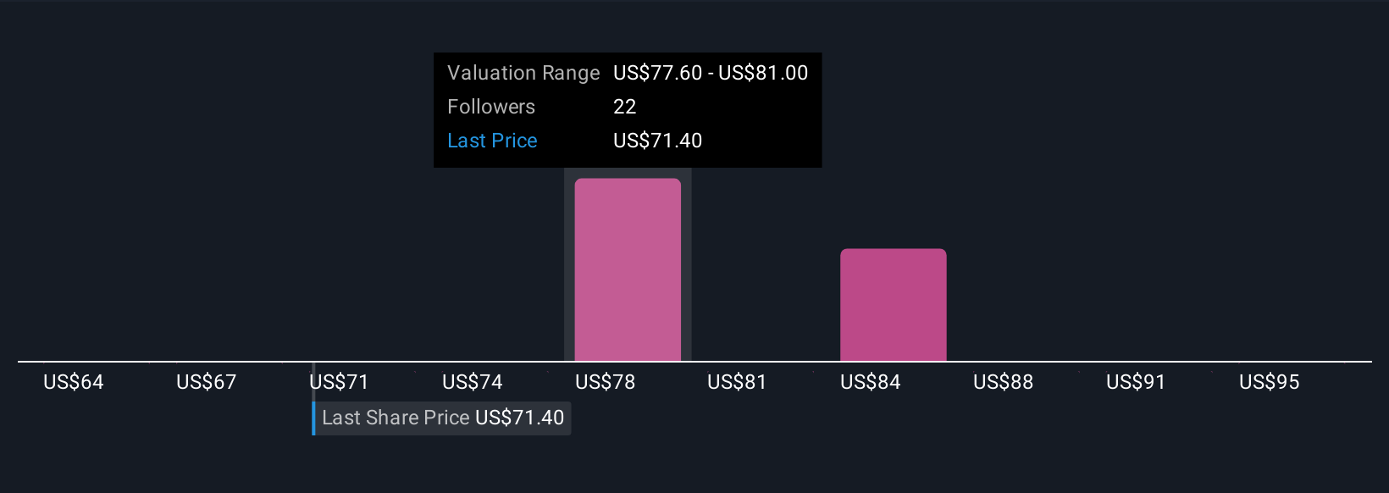The image size is (1389, 493).
Task: Click the Followers label in tooltip
Action: [491, 107]
